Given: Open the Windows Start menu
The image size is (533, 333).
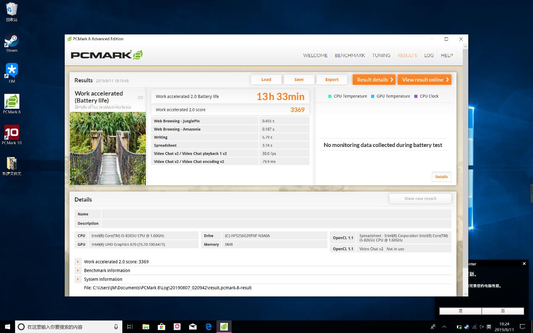Looking at the screenshot, I should point(7,327).
